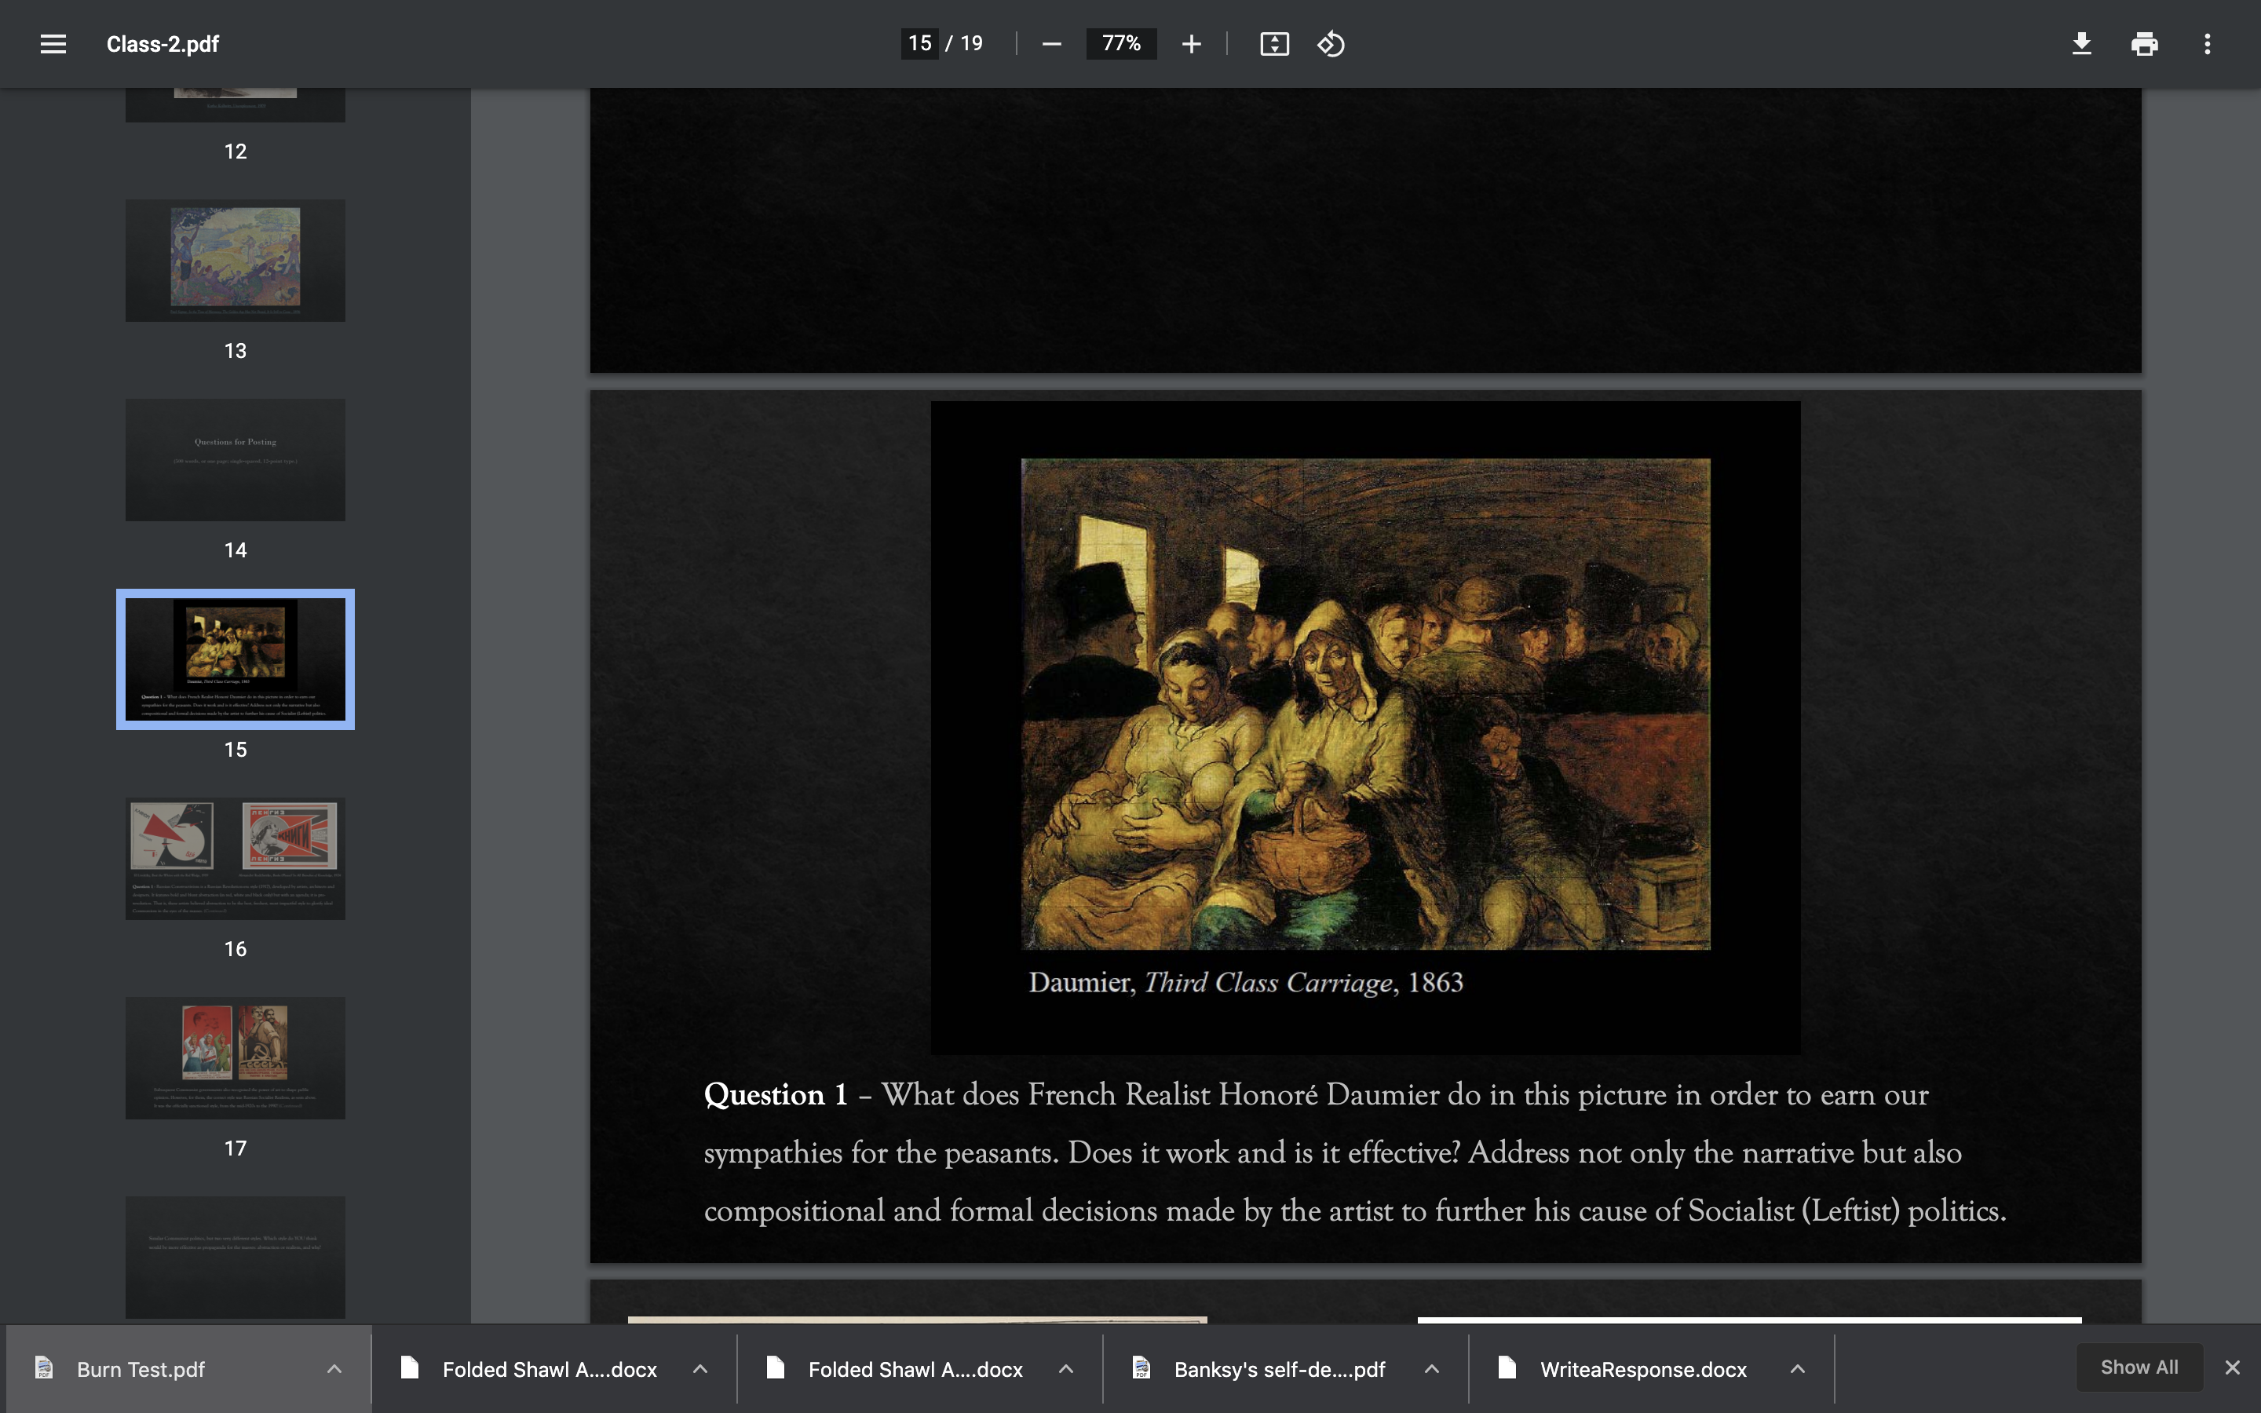Click the total page count 19
2261x1413 pixels.
(972, 43)
